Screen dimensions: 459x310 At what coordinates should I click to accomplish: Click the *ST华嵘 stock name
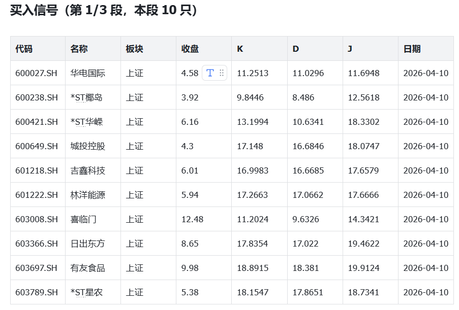tap(86, 122)
